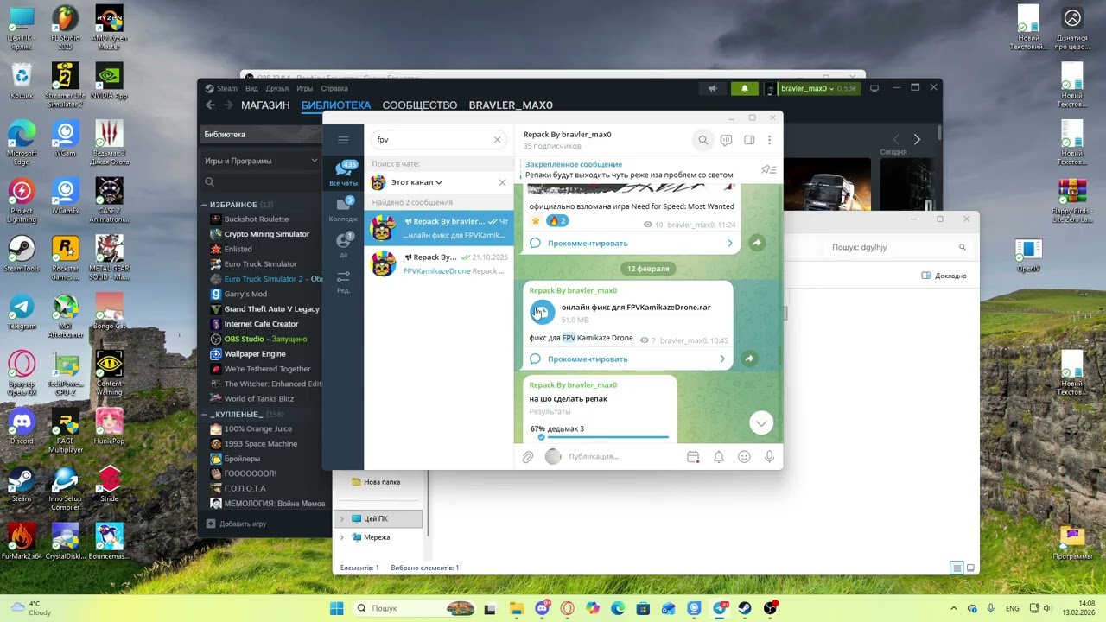
Task: Open comments on the Need for Speed post
Action: 632,244
